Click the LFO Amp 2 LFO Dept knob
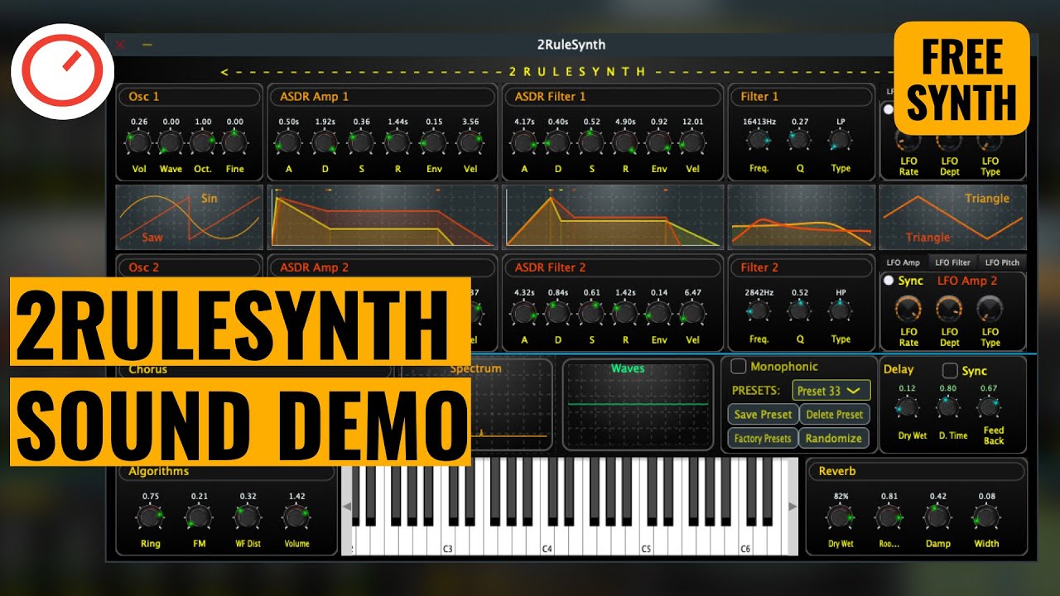This screenshot has width=1060, height=596. 949,309
